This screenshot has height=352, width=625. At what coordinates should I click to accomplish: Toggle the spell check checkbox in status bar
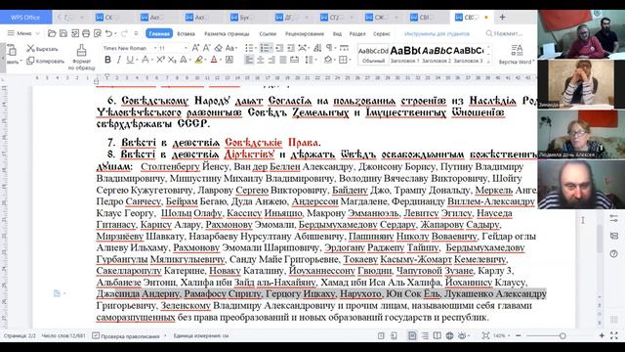[96, 335]
